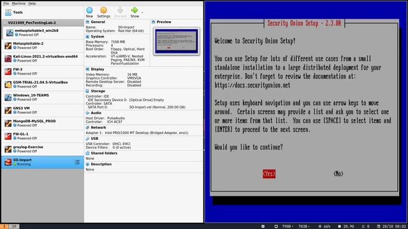Select the FW-GL-1 VM icon
The image size is (408, 229).
pyautogui.click(x=8, y=136)
